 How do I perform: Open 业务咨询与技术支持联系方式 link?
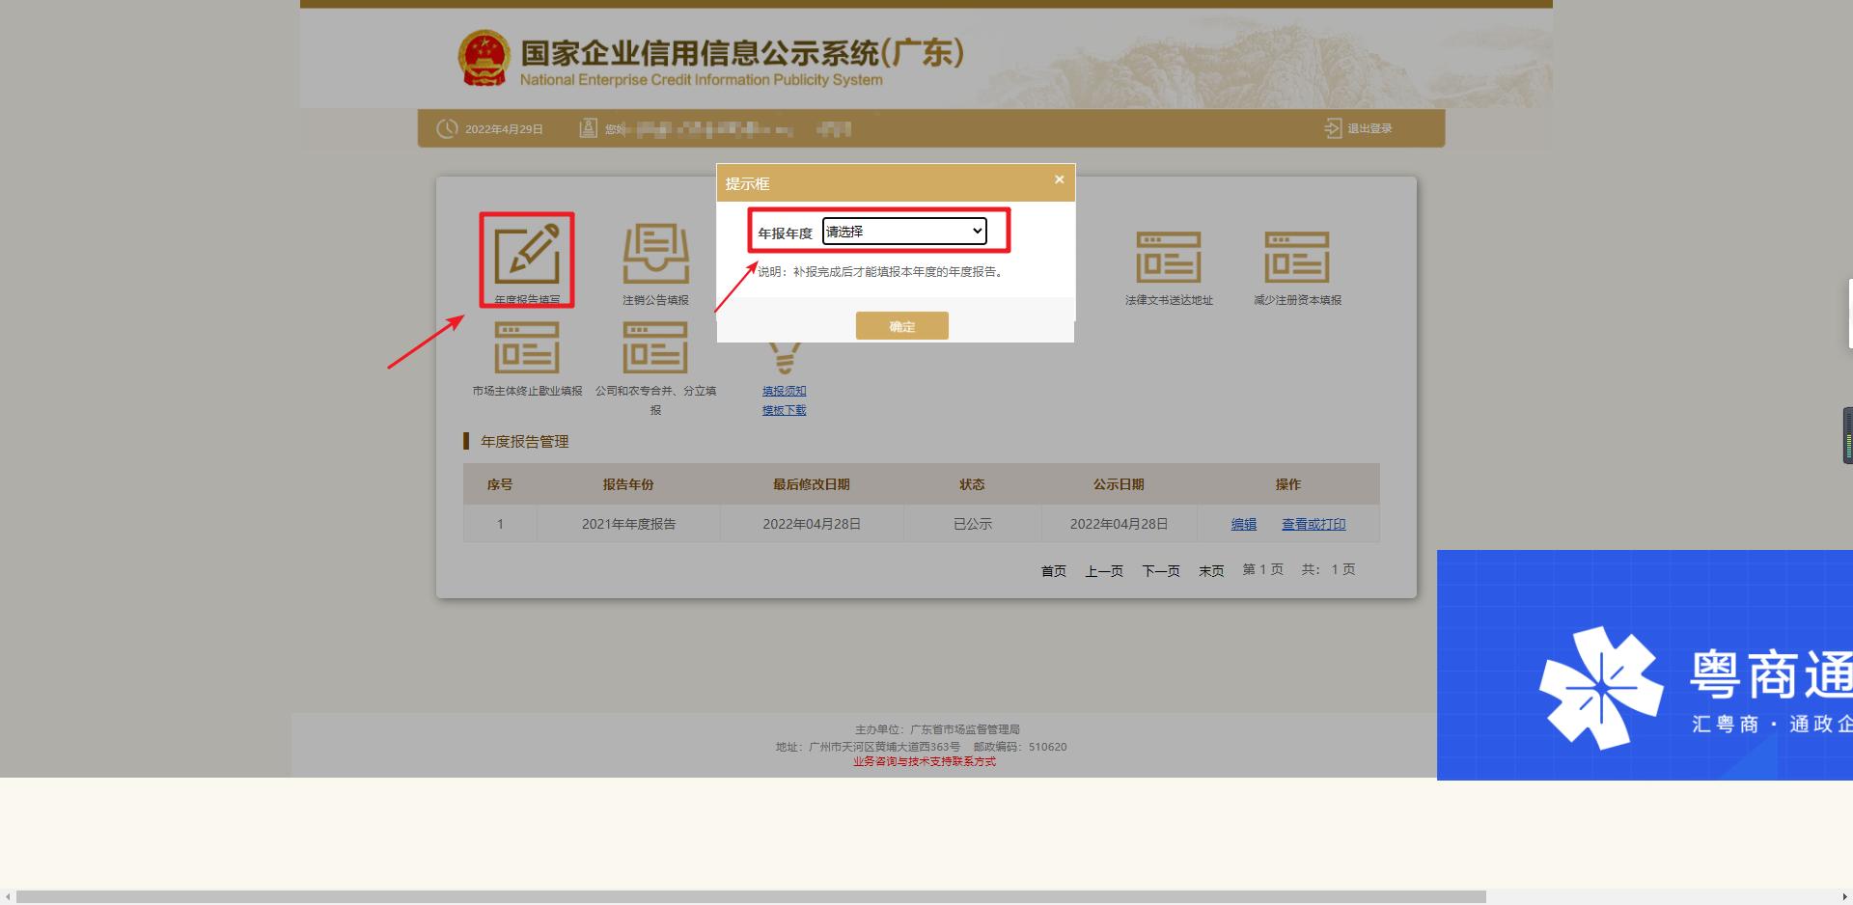click(x=923, y=761)
